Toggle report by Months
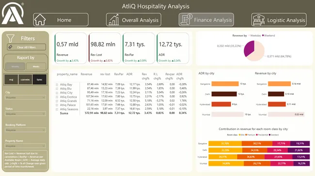The height and width of the screenshot is (176, 315). click(x=16, y=66)
